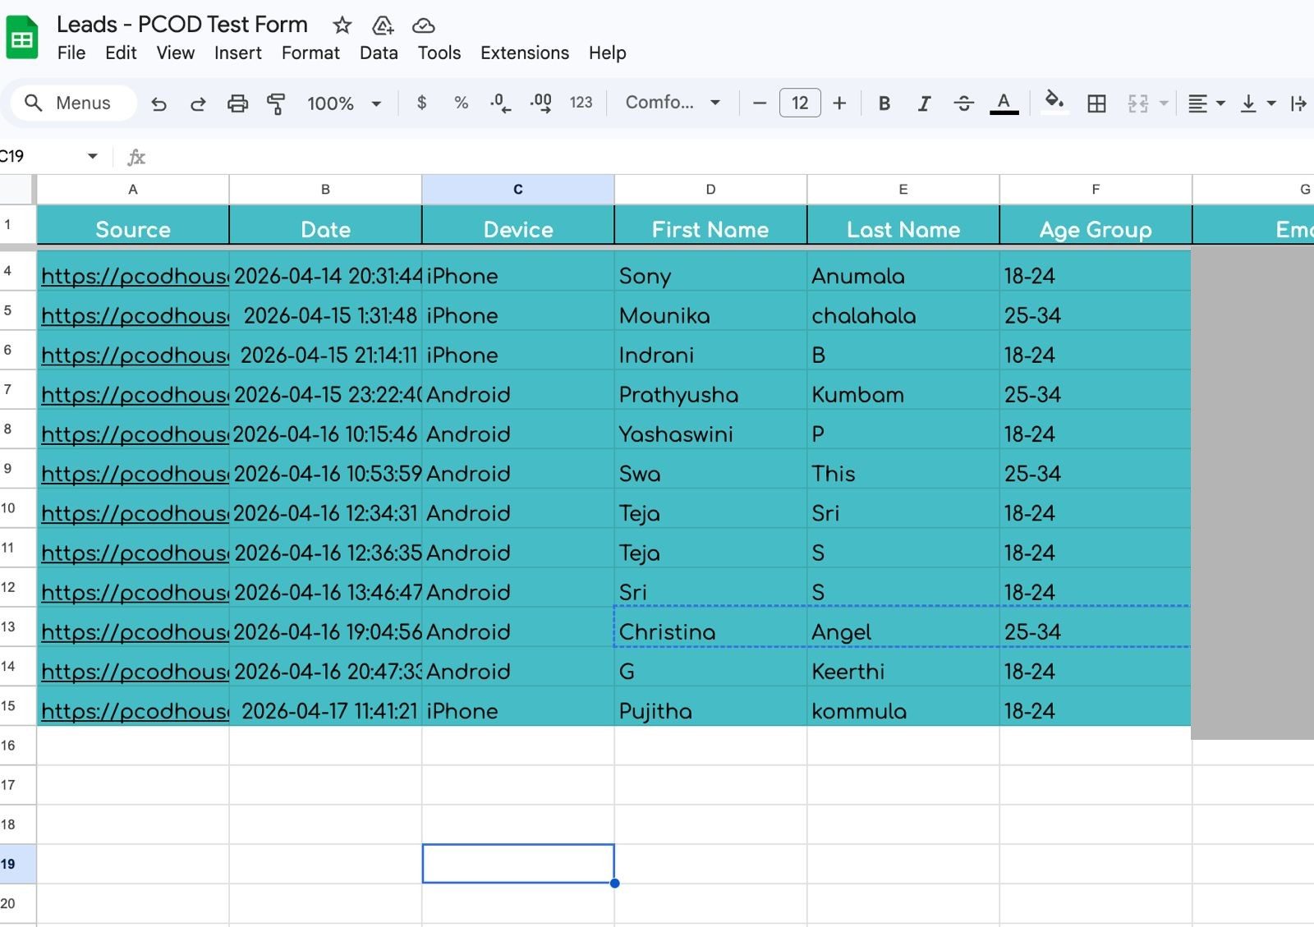Open the source link in Sony row
Viewport: 1314px width, 927px height.
pos(135,277)
